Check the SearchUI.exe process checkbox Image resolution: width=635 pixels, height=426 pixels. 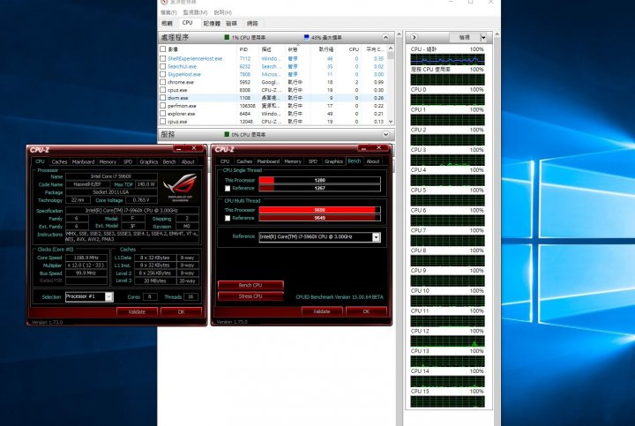click(163, 66)
